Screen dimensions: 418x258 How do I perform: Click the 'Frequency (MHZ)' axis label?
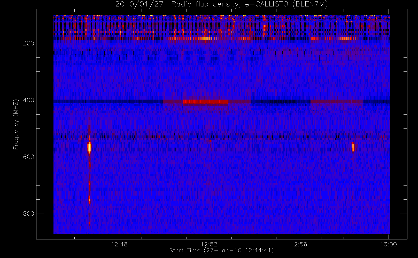16,124
